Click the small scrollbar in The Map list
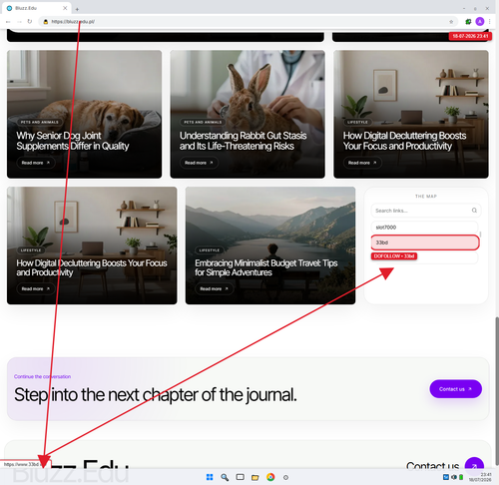The image size is (499, 485). [480, 235]
